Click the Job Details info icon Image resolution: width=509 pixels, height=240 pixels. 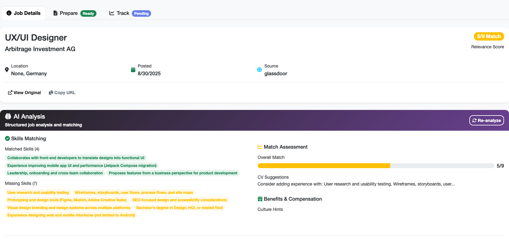[9, 13]
